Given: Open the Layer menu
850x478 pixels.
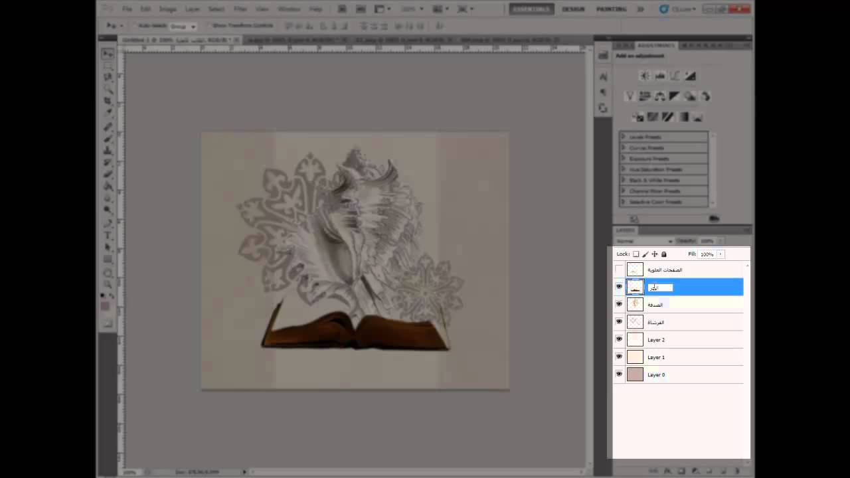Looking at the screenshot, I should coord(193,9).
